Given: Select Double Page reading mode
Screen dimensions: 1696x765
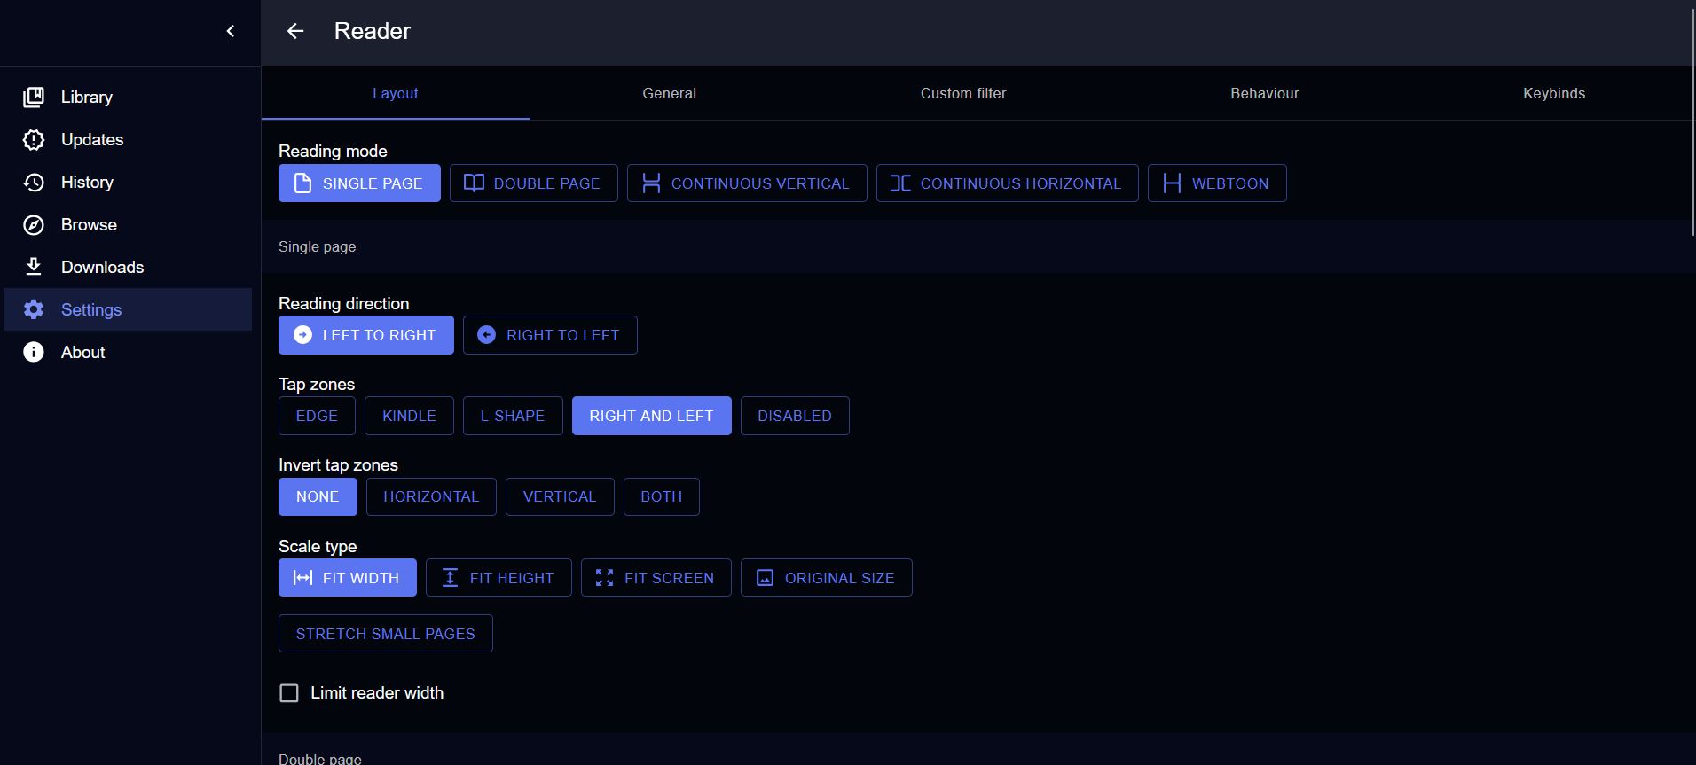Looking at the screenshot, I should [x=534, y=183].
